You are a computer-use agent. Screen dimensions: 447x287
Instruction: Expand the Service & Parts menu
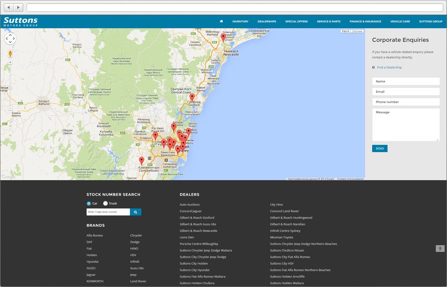tap(328, 21)
